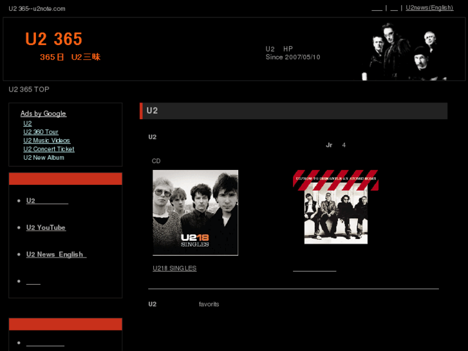Open the U218 SINGLES text link
The width and height of the screenshot is (468, 351).
[174, 269]
